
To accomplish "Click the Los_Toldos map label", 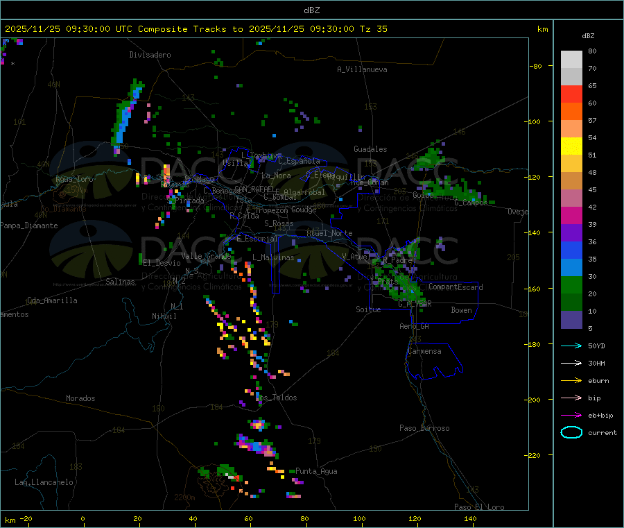I will (x=276, y=398).
